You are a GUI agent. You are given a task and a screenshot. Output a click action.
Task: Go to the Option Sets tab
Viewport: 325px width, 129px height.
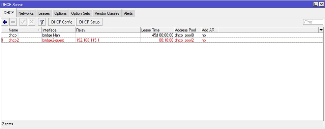[x=81, y=13]
